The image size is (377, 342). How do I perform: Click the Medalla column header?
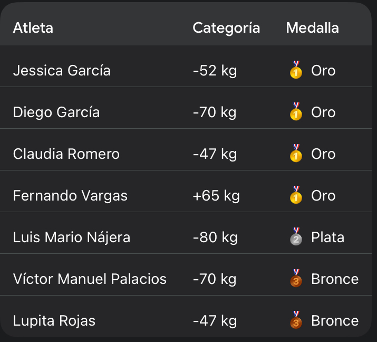pyautogui.click(x=312, y=27)
